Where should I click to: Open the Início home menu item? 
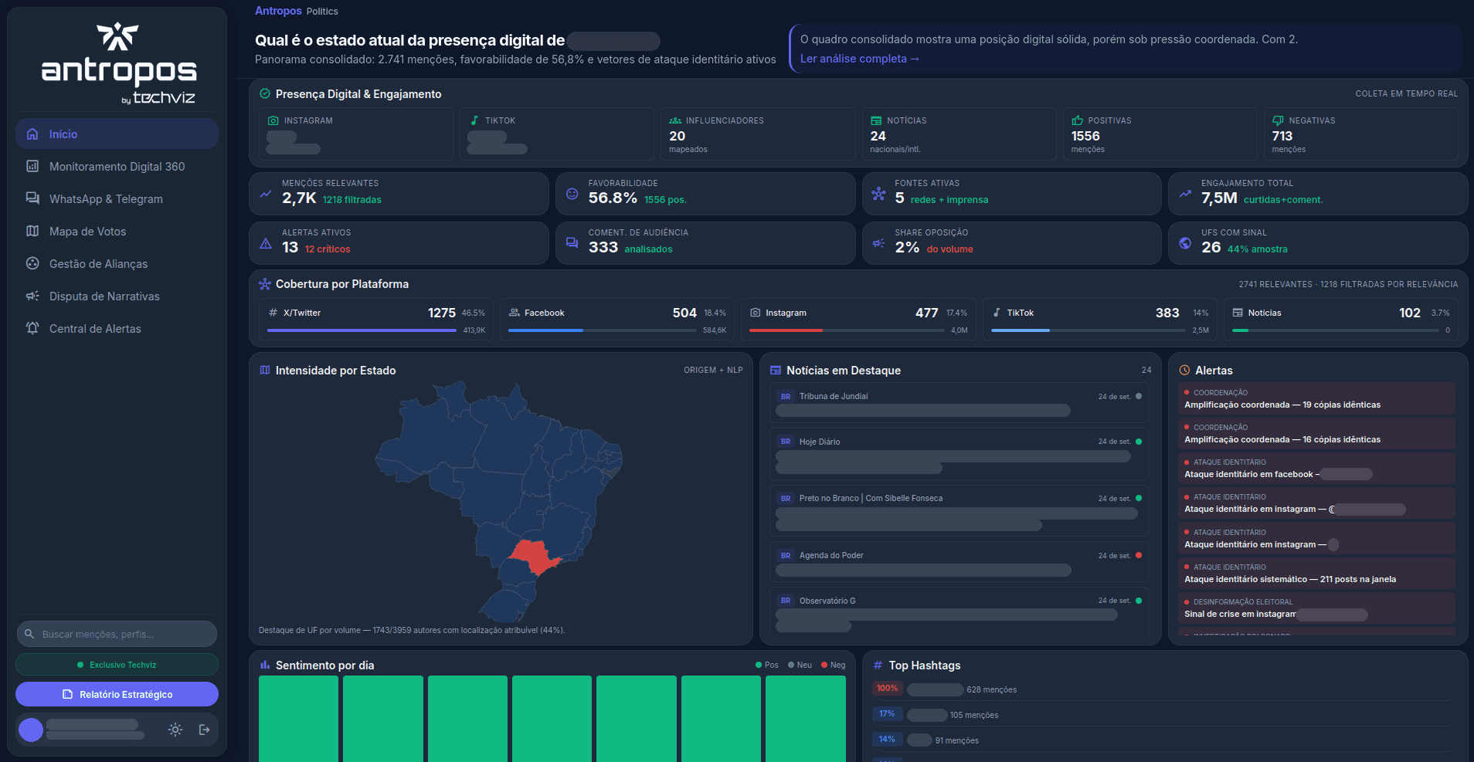(117, 134)
